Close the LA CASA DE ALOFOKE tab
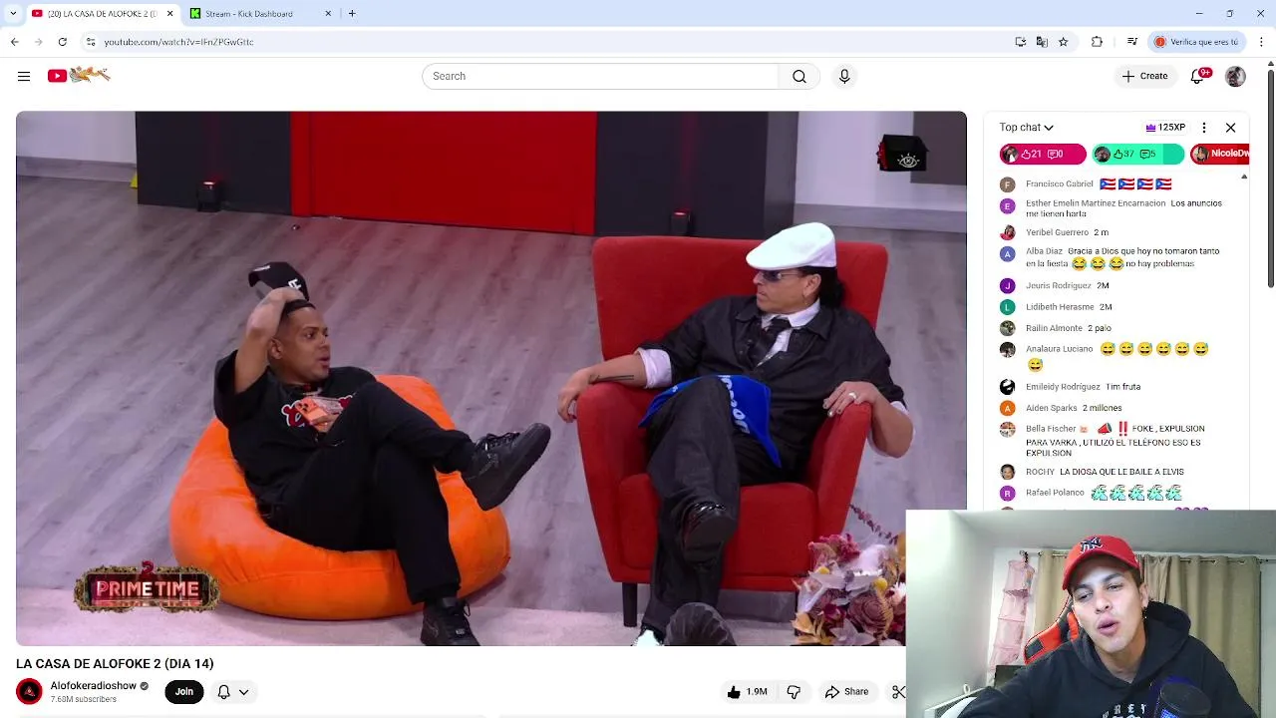This screenshot has width=1276, height=718. tap(169, 13)
